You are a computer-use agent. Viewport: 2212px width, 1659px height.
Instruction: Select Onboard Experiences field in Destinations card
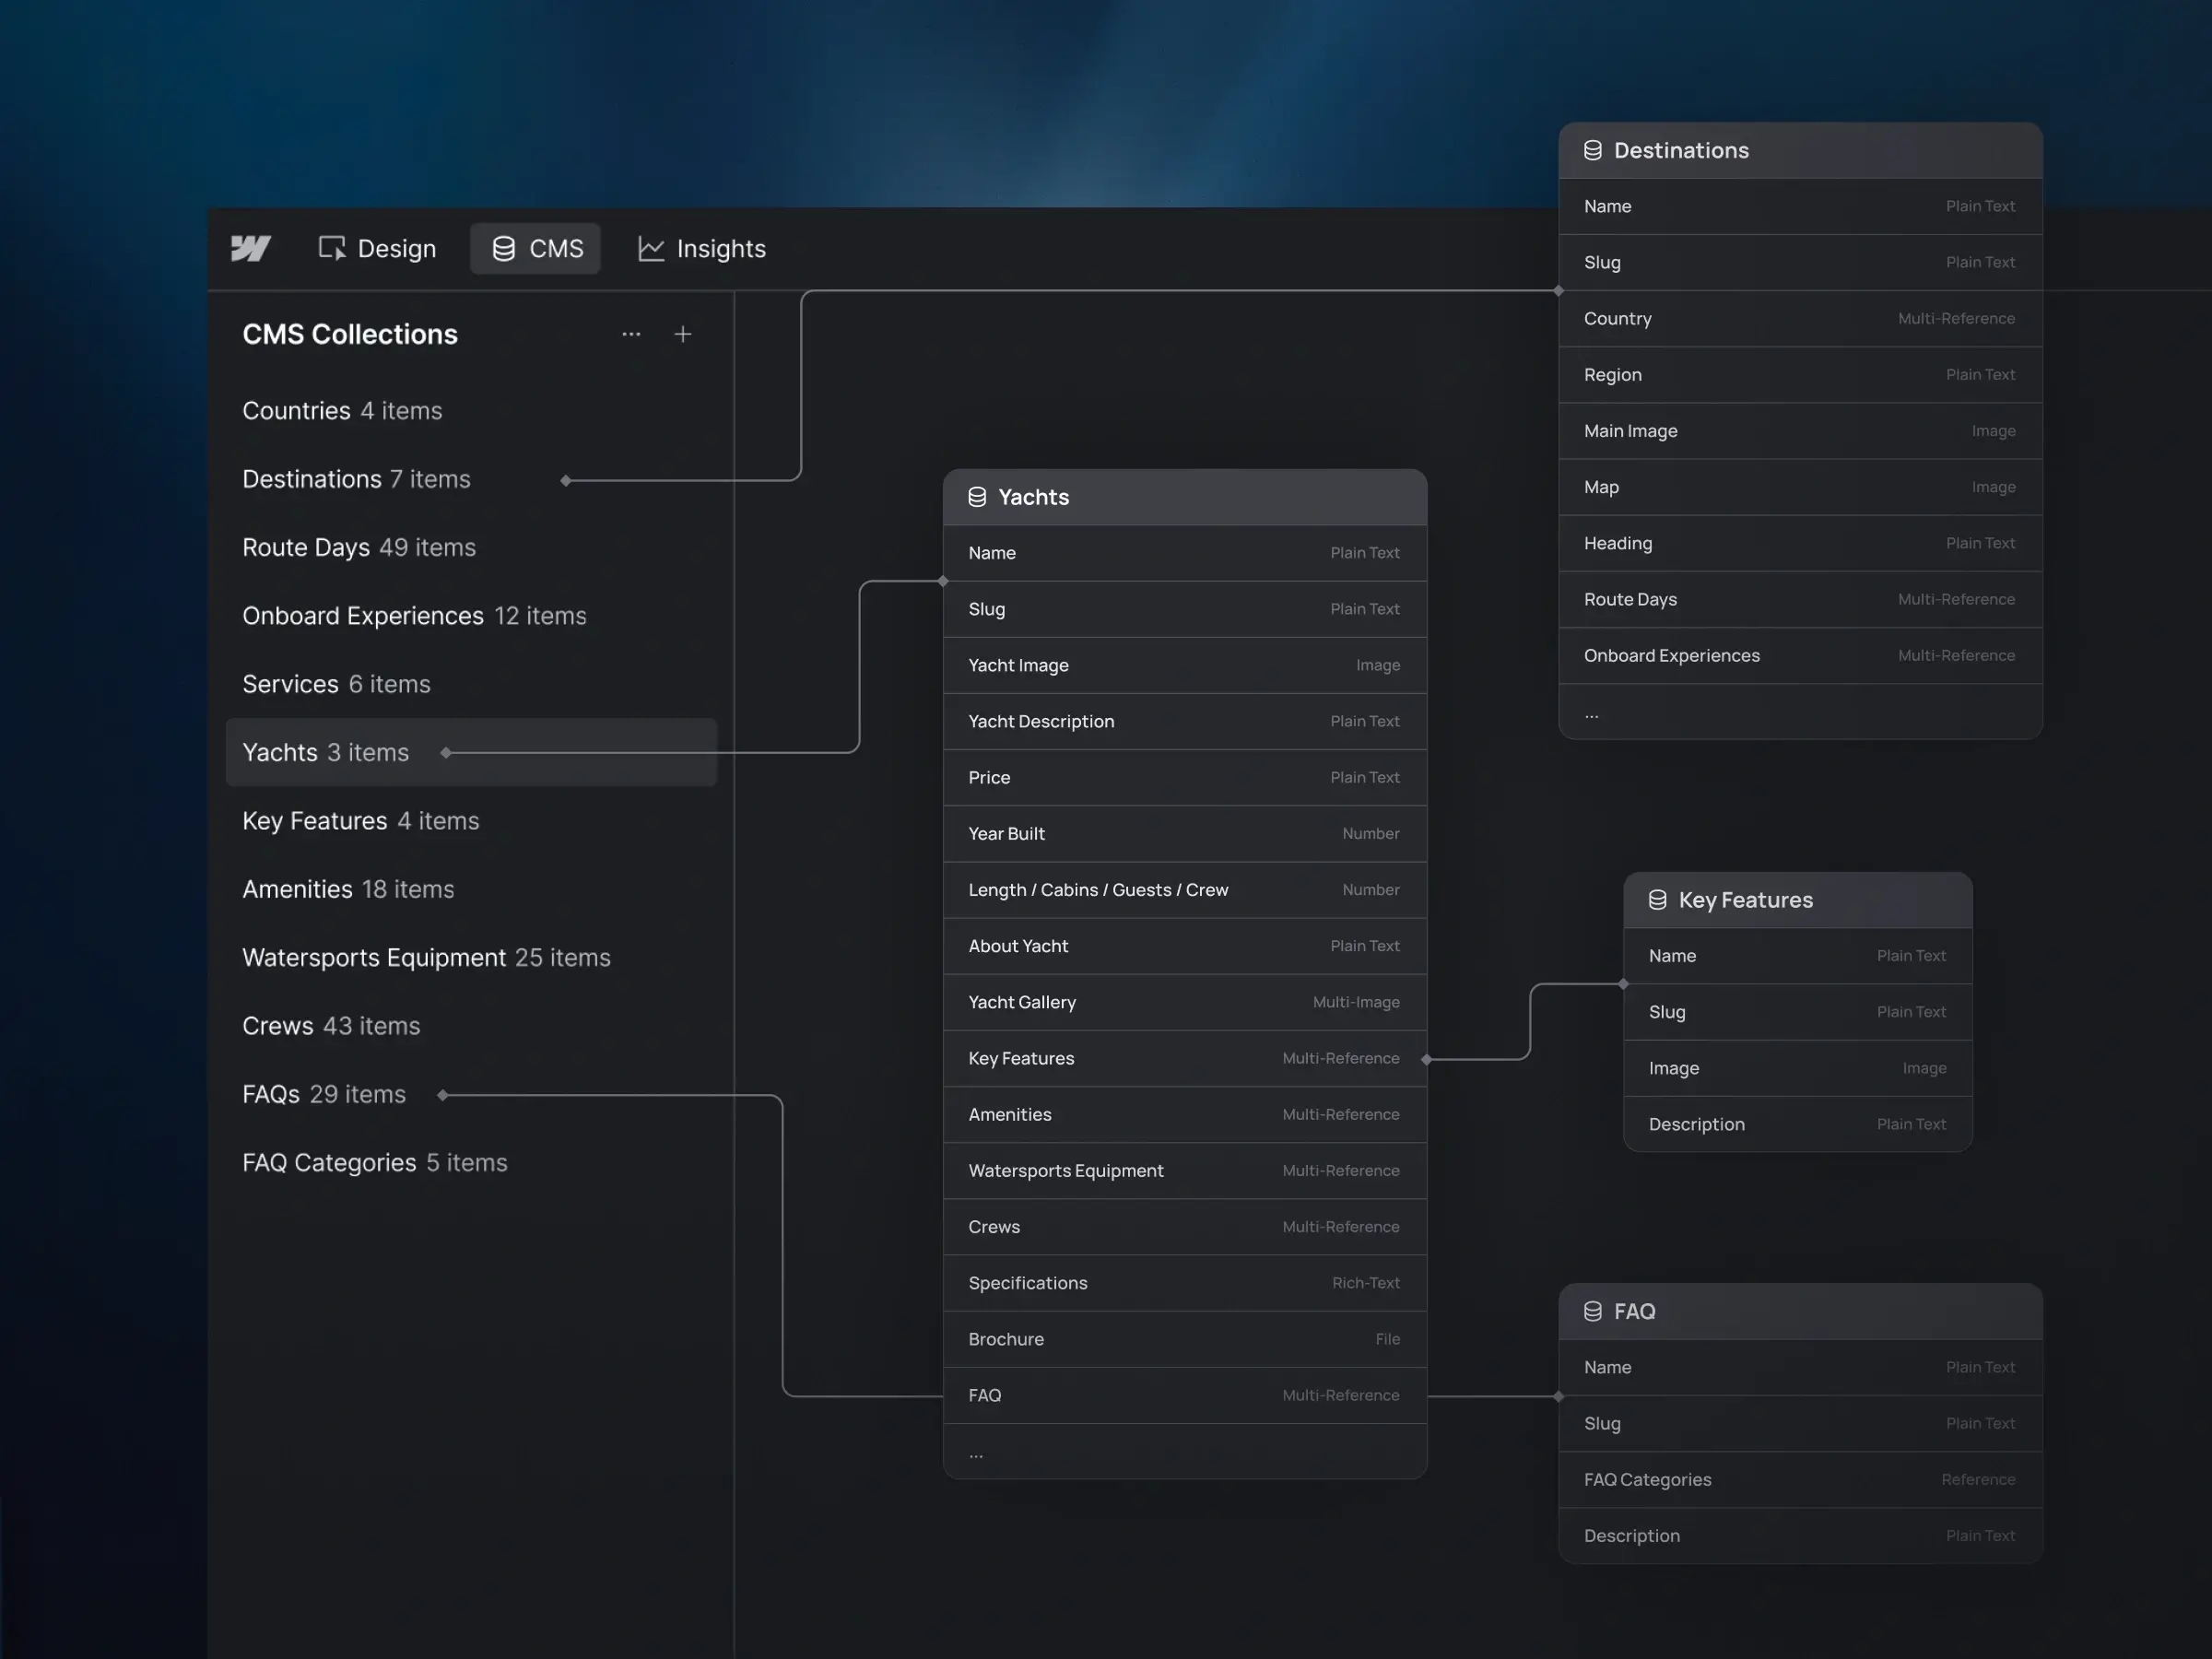1800,656
